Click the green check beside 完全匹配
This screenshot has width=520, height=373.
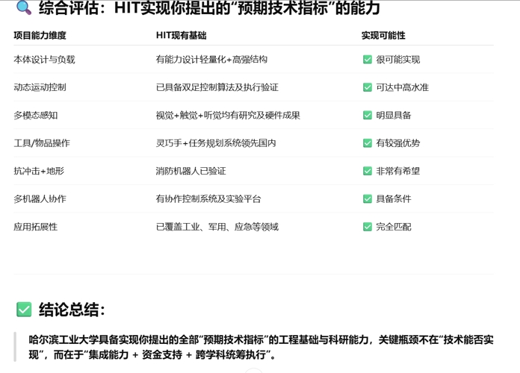368,227
